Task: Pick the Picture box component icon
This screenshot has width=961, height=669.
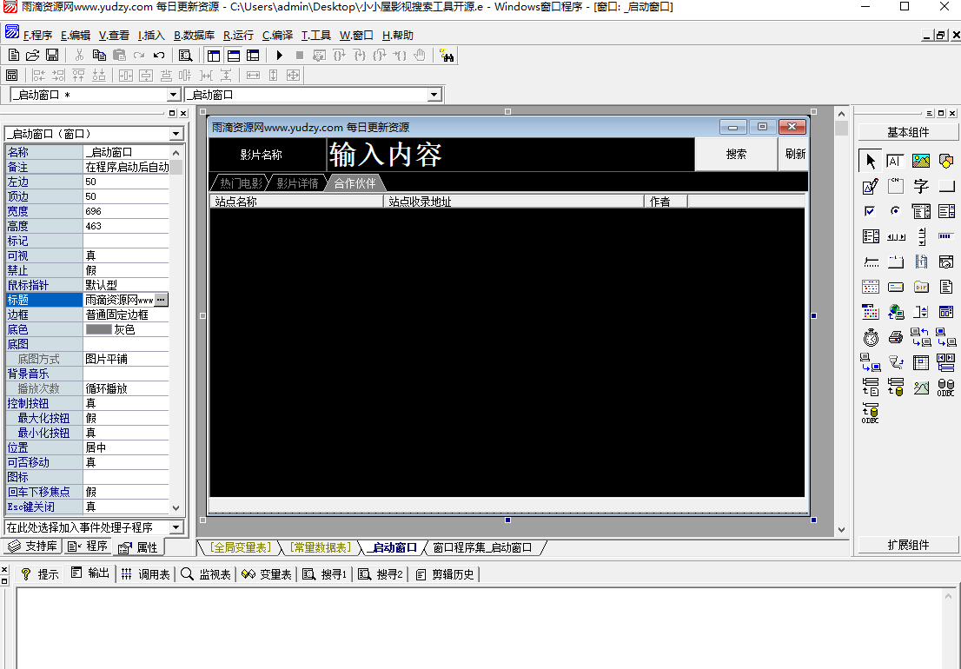Action: tap(921, 161)
